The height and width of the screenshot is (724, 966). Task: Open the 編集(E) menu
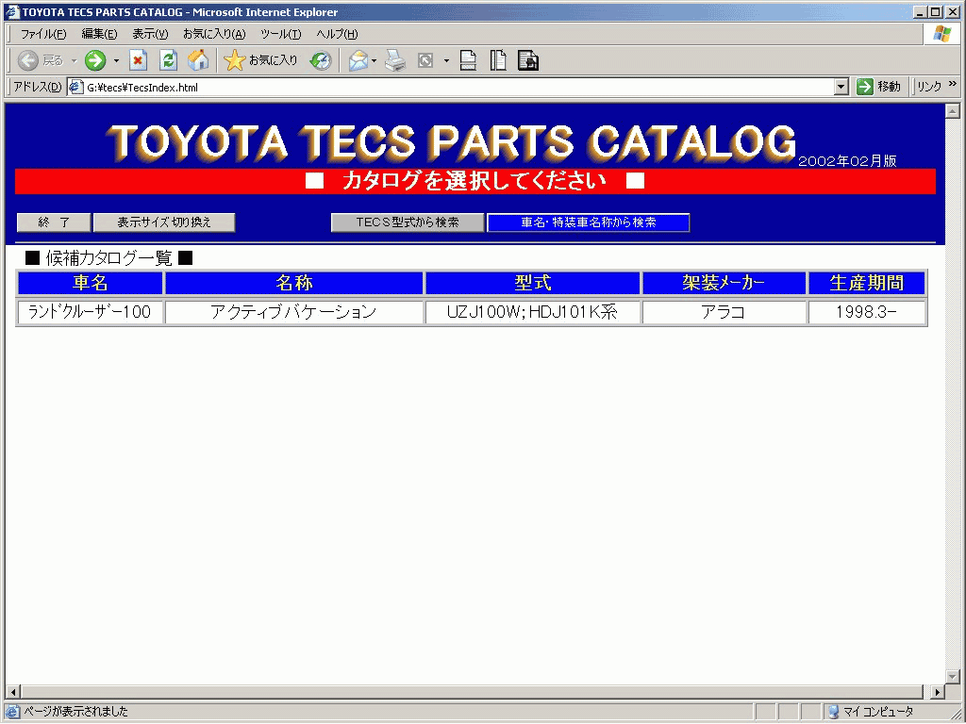coord(99,34)
